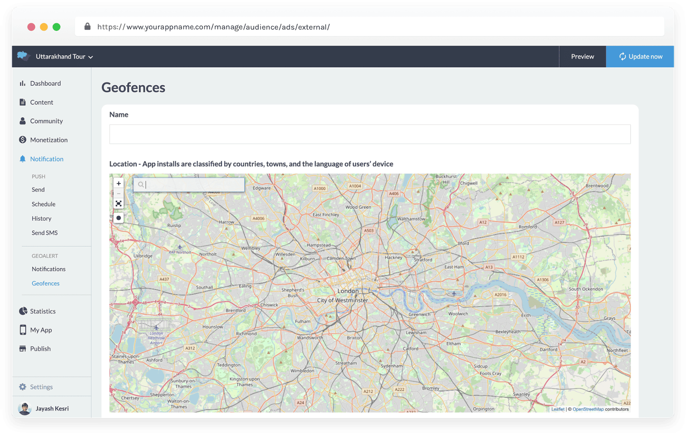Click the Dashboard bar chart icon

pos(22,83)
